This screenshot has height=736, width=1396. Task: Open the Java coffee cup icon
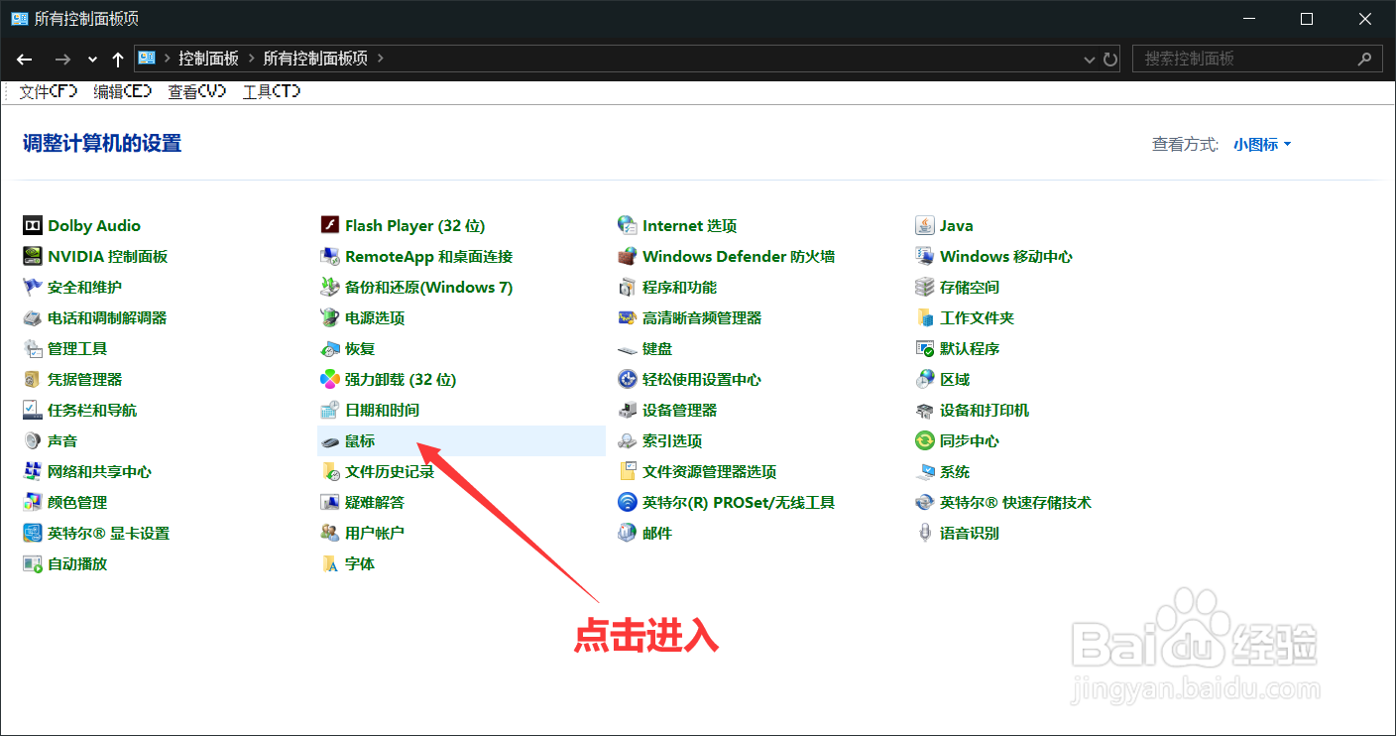(x=924, y=225)
